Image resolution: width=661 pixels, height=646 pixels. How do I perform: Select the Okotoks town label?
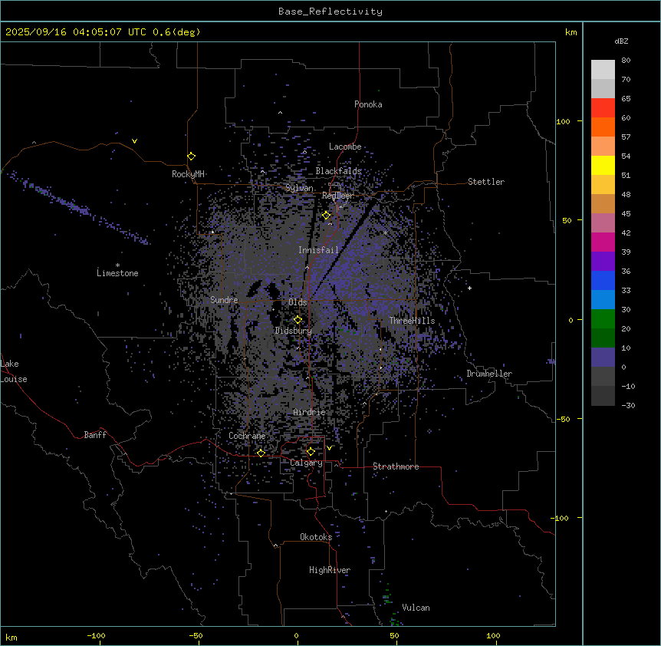pos(316,537)
